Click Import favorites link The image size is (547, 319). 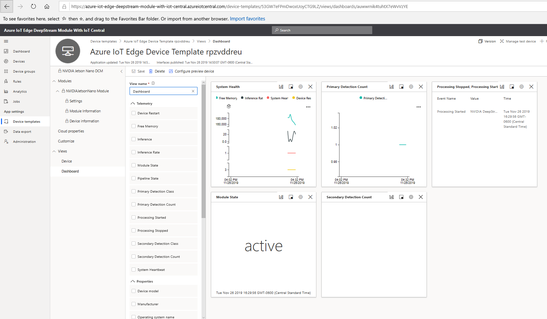coord(247,19)
